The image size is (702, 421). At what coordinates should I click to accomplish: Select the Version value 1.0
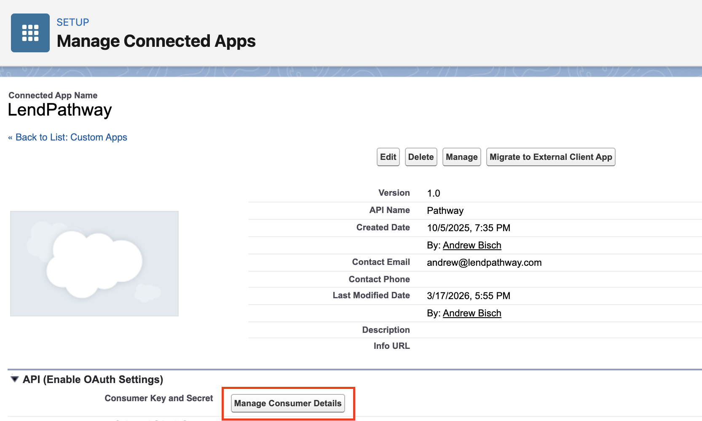pyautogui.click(x=434, y=193)
